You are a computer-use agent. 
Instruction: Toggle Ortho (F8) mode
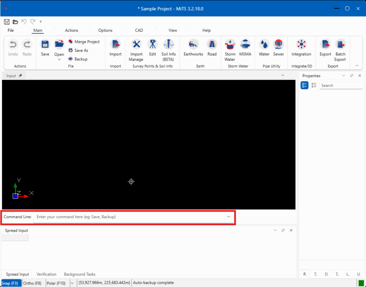[32, 283]
